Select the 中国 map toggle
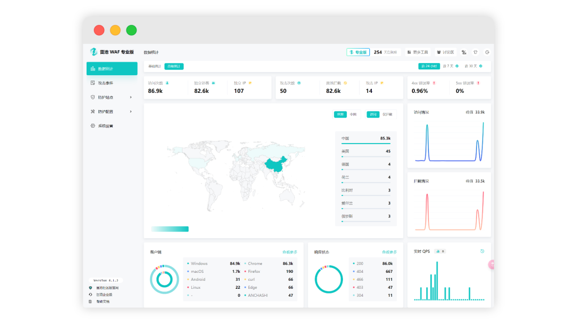The height and width of the screenshot is (324, 577). (353, 114)
